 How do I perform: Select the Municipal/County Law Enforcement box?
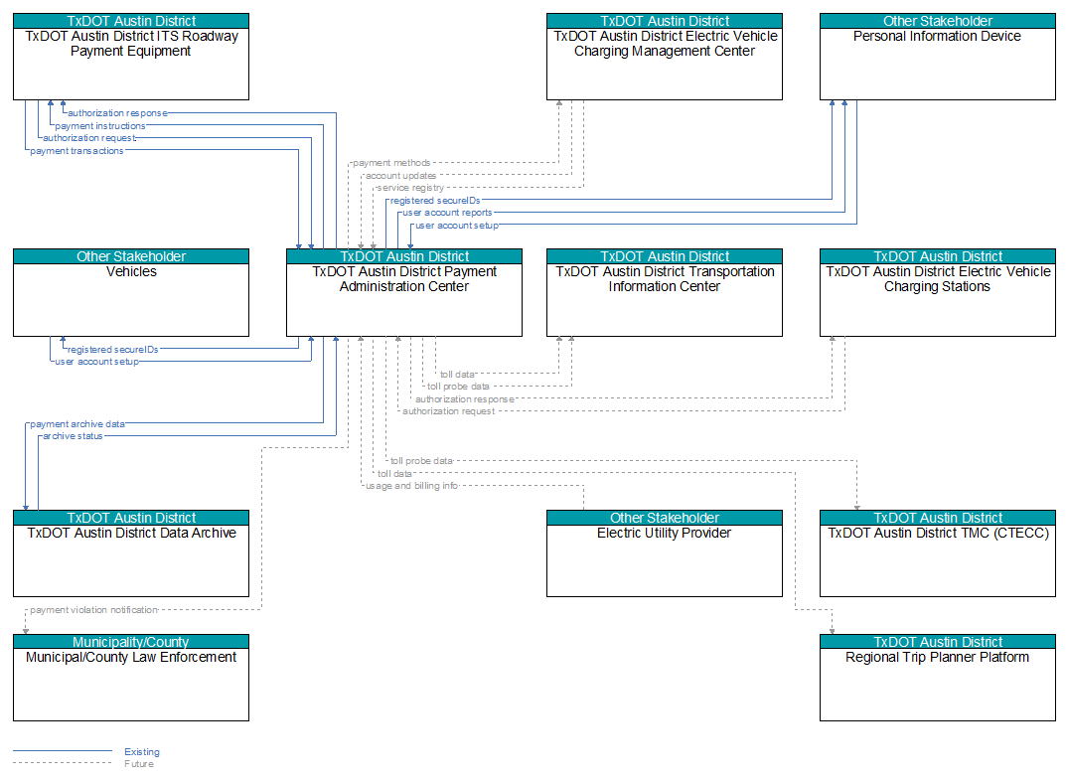tap(131, 678)
